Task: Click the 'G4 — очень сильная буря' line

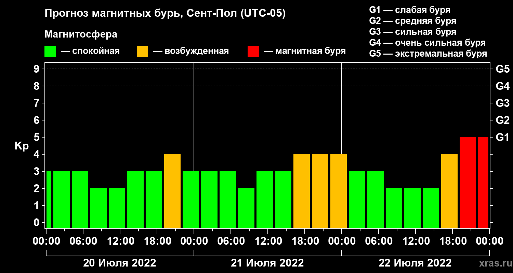Action: (x=428, y=43)
